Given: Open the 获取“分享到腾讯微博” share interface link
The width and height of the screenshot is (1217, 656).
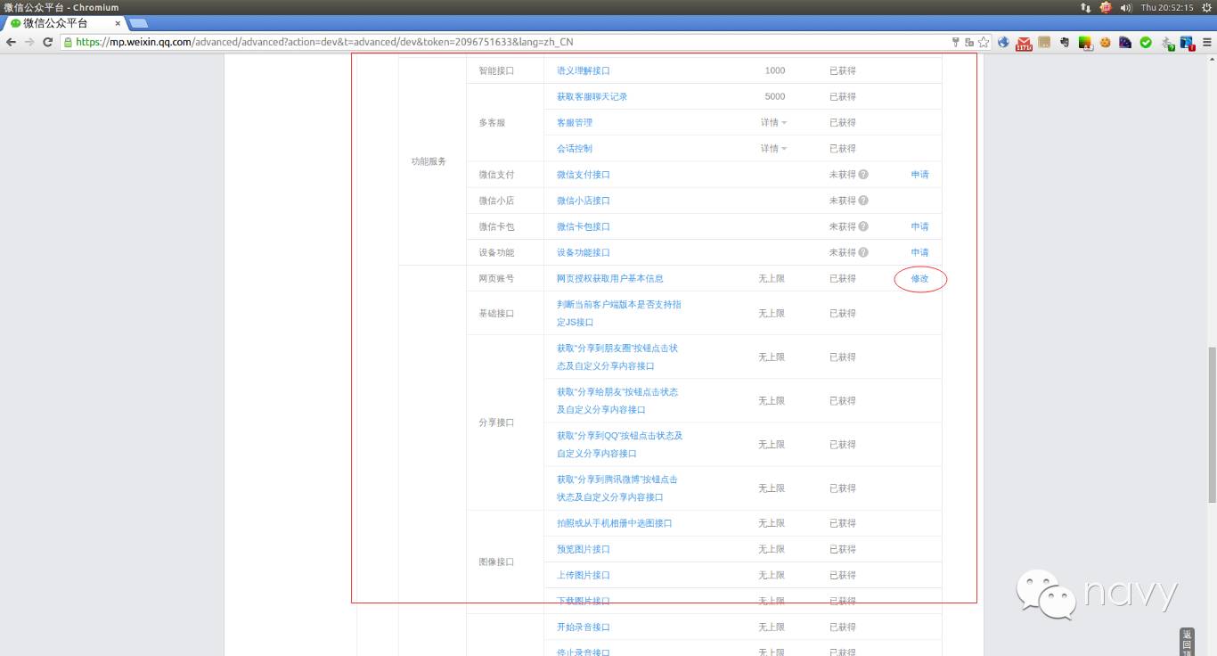Looking at the screenshot, I should [617, 488].
